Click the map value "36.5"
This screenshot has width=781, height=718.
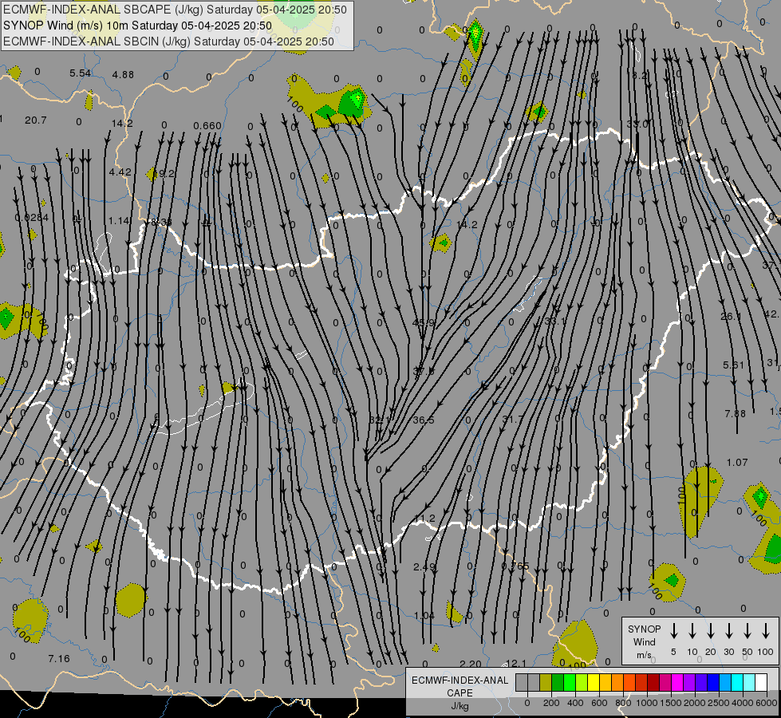[x=424, y=420]
